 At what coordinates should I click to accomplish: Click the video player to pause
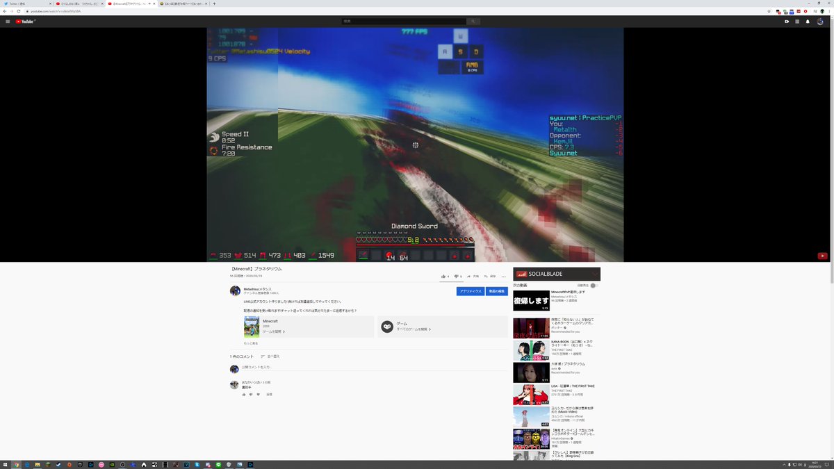[x=415, y=145]
